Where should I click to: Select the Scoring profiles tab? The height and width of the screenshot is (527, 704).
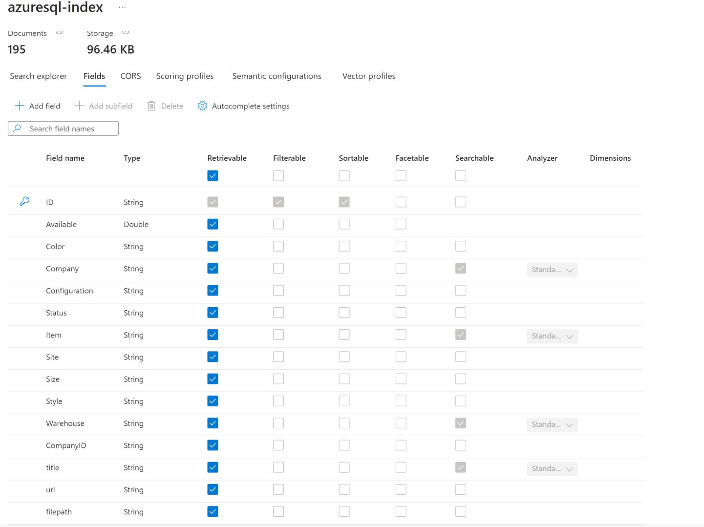(185, 76)
